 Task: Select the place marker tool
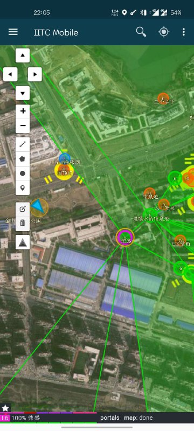(x=23, y=188)
